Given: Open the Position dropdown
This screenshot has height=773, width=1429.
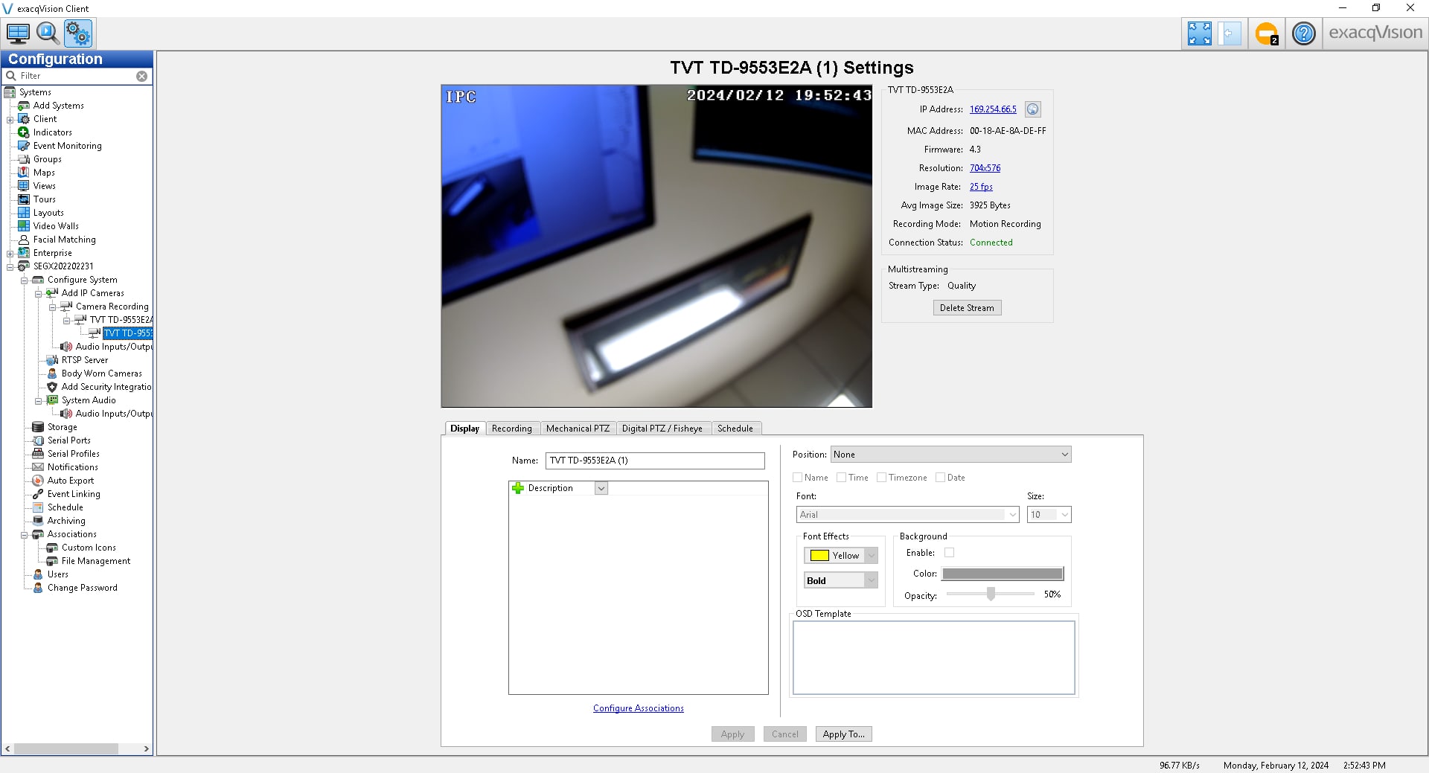Looking at the screenshot, I should (x=950, y=455).
